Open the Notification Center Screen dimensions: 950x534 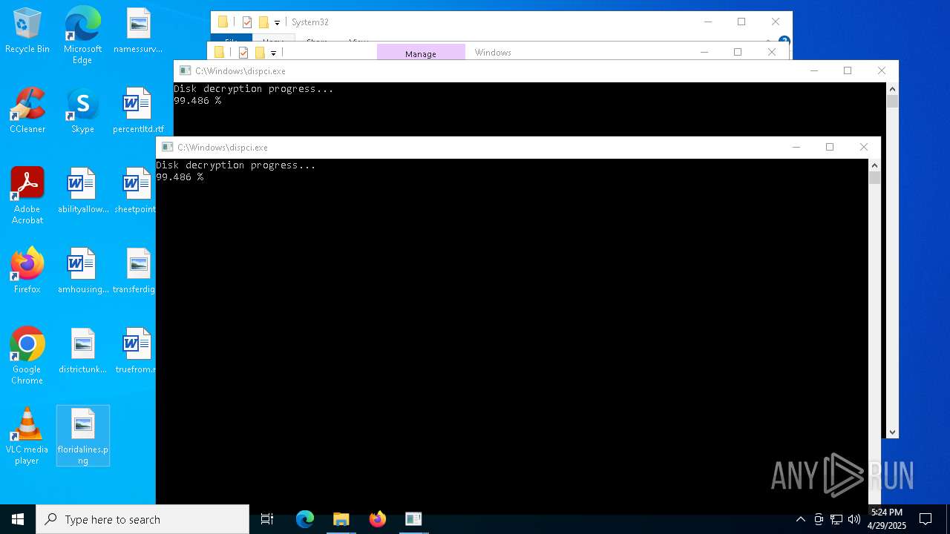pos(926,519)
